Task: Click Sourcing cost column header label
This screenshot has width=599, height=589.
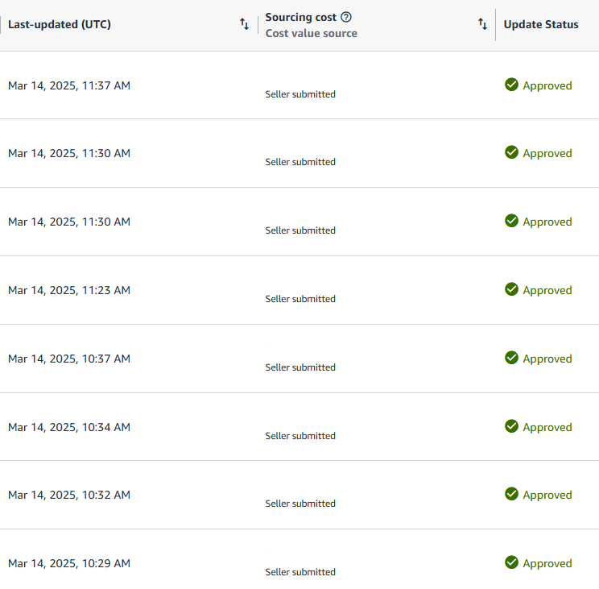Action: click(x=300, y=17)
